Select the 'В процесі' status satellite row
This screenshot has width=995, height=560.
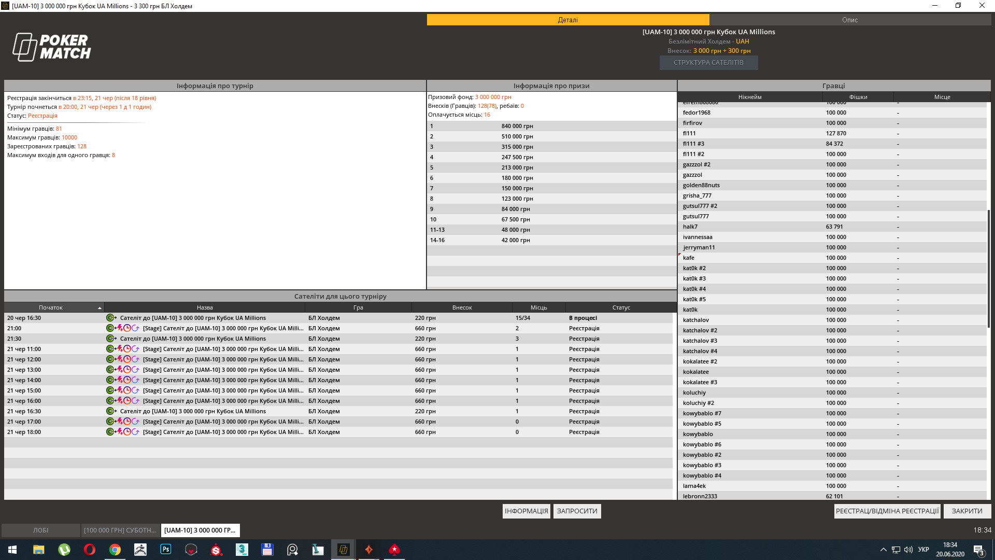[338, 318]
